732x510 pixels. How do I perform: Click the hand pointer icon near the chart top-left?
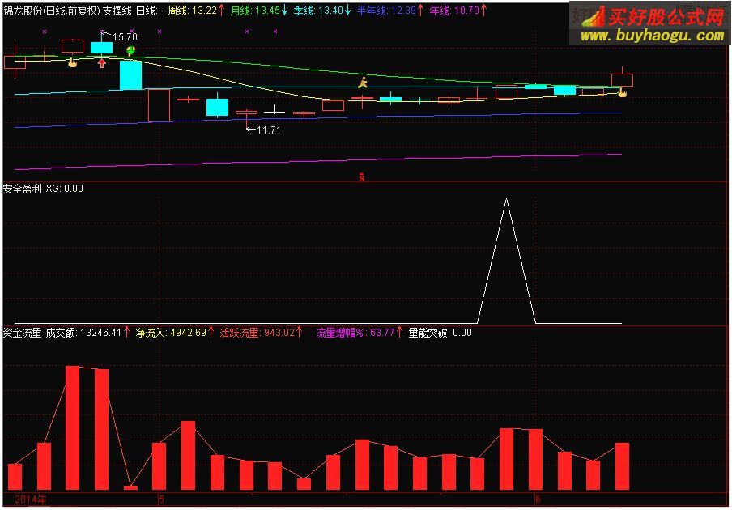tap(72, 62)
